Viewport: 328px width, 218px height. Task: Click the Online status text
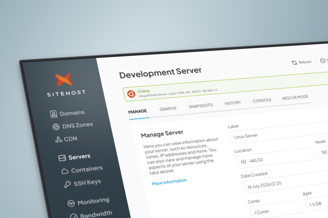(144, 91)
